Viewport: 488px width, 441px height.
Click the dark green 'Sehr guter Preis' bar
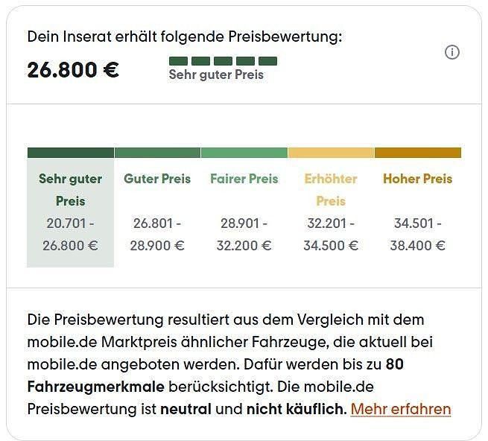point(71,153)
